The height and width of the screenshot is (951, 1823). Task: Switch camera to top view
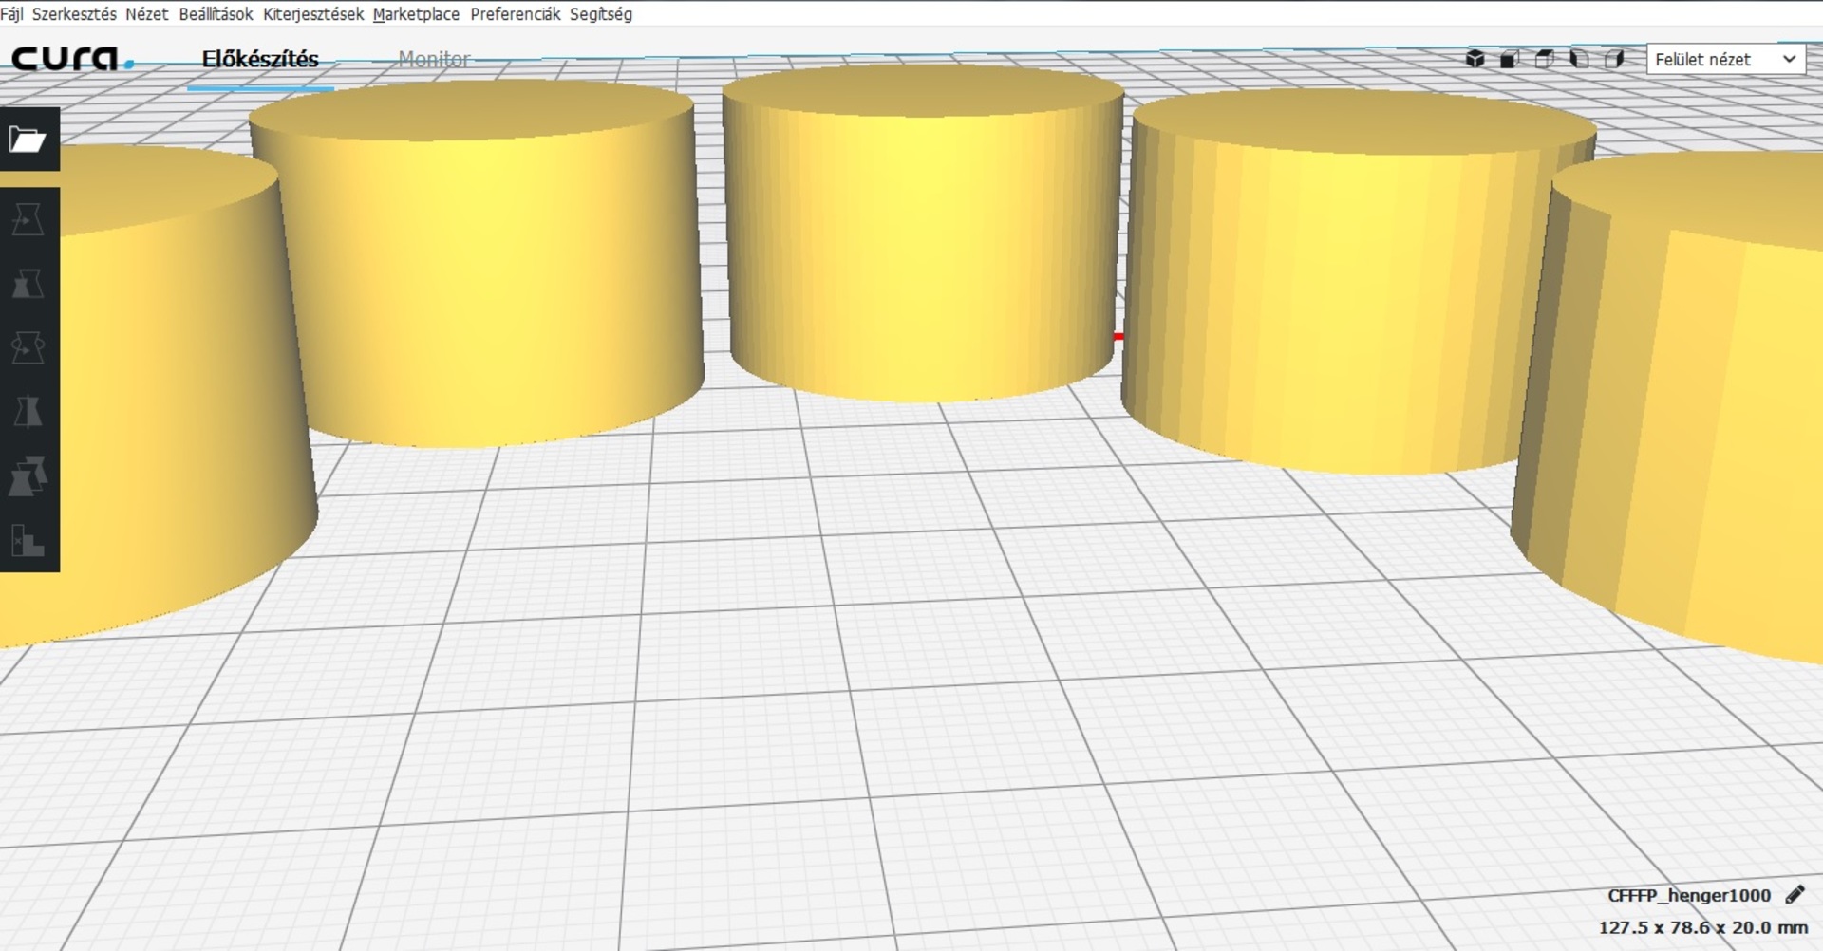pyautogui.click(x=1545, y=59)
